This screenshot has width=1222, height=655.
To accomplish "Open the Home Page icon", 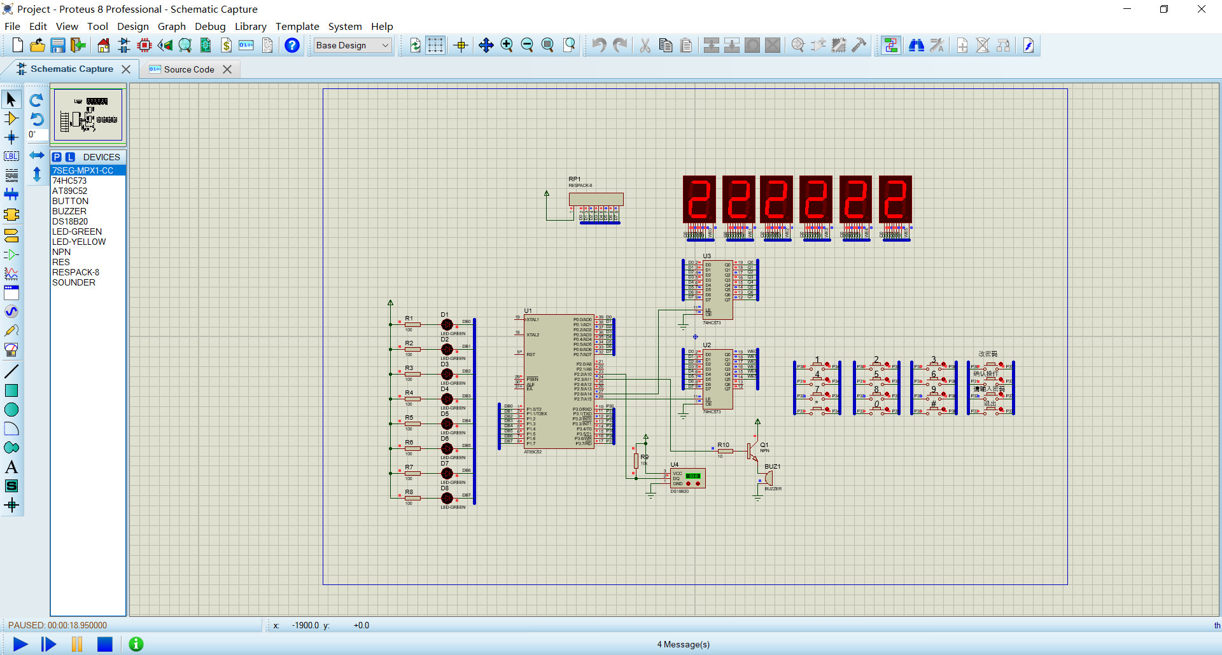I will 104,45.
